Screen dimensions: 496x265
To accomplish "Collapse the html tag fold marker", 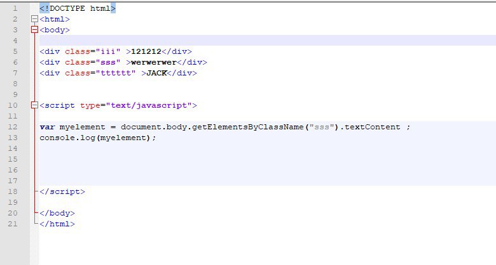I will tap(35, 19).
